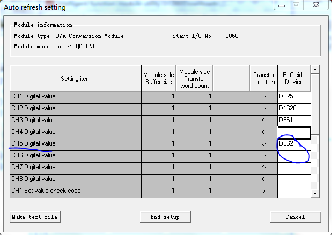Screen dimensions: 332x235
Task: Select the CH8 PLC side device cell
Action: click(x=294, y=179)
